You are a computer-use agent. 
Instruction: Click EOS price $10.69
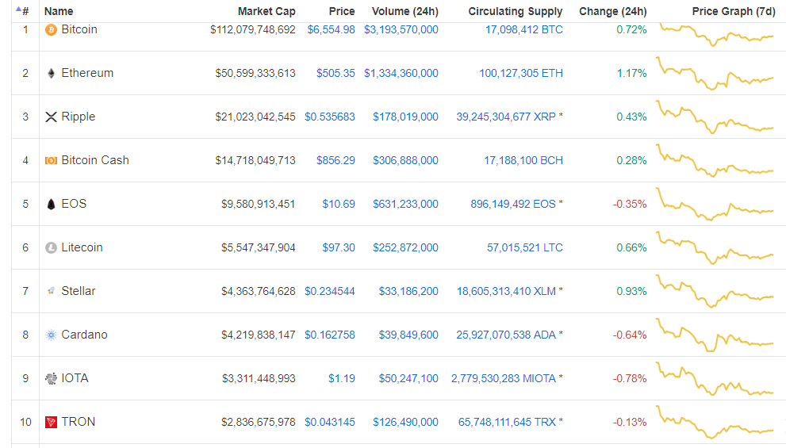click(x=339, y=205)
